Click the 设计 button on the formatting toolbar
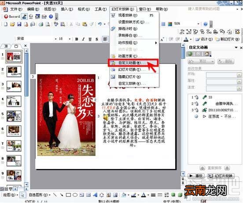Screen dimensions: 243x203 pos(204,39)
